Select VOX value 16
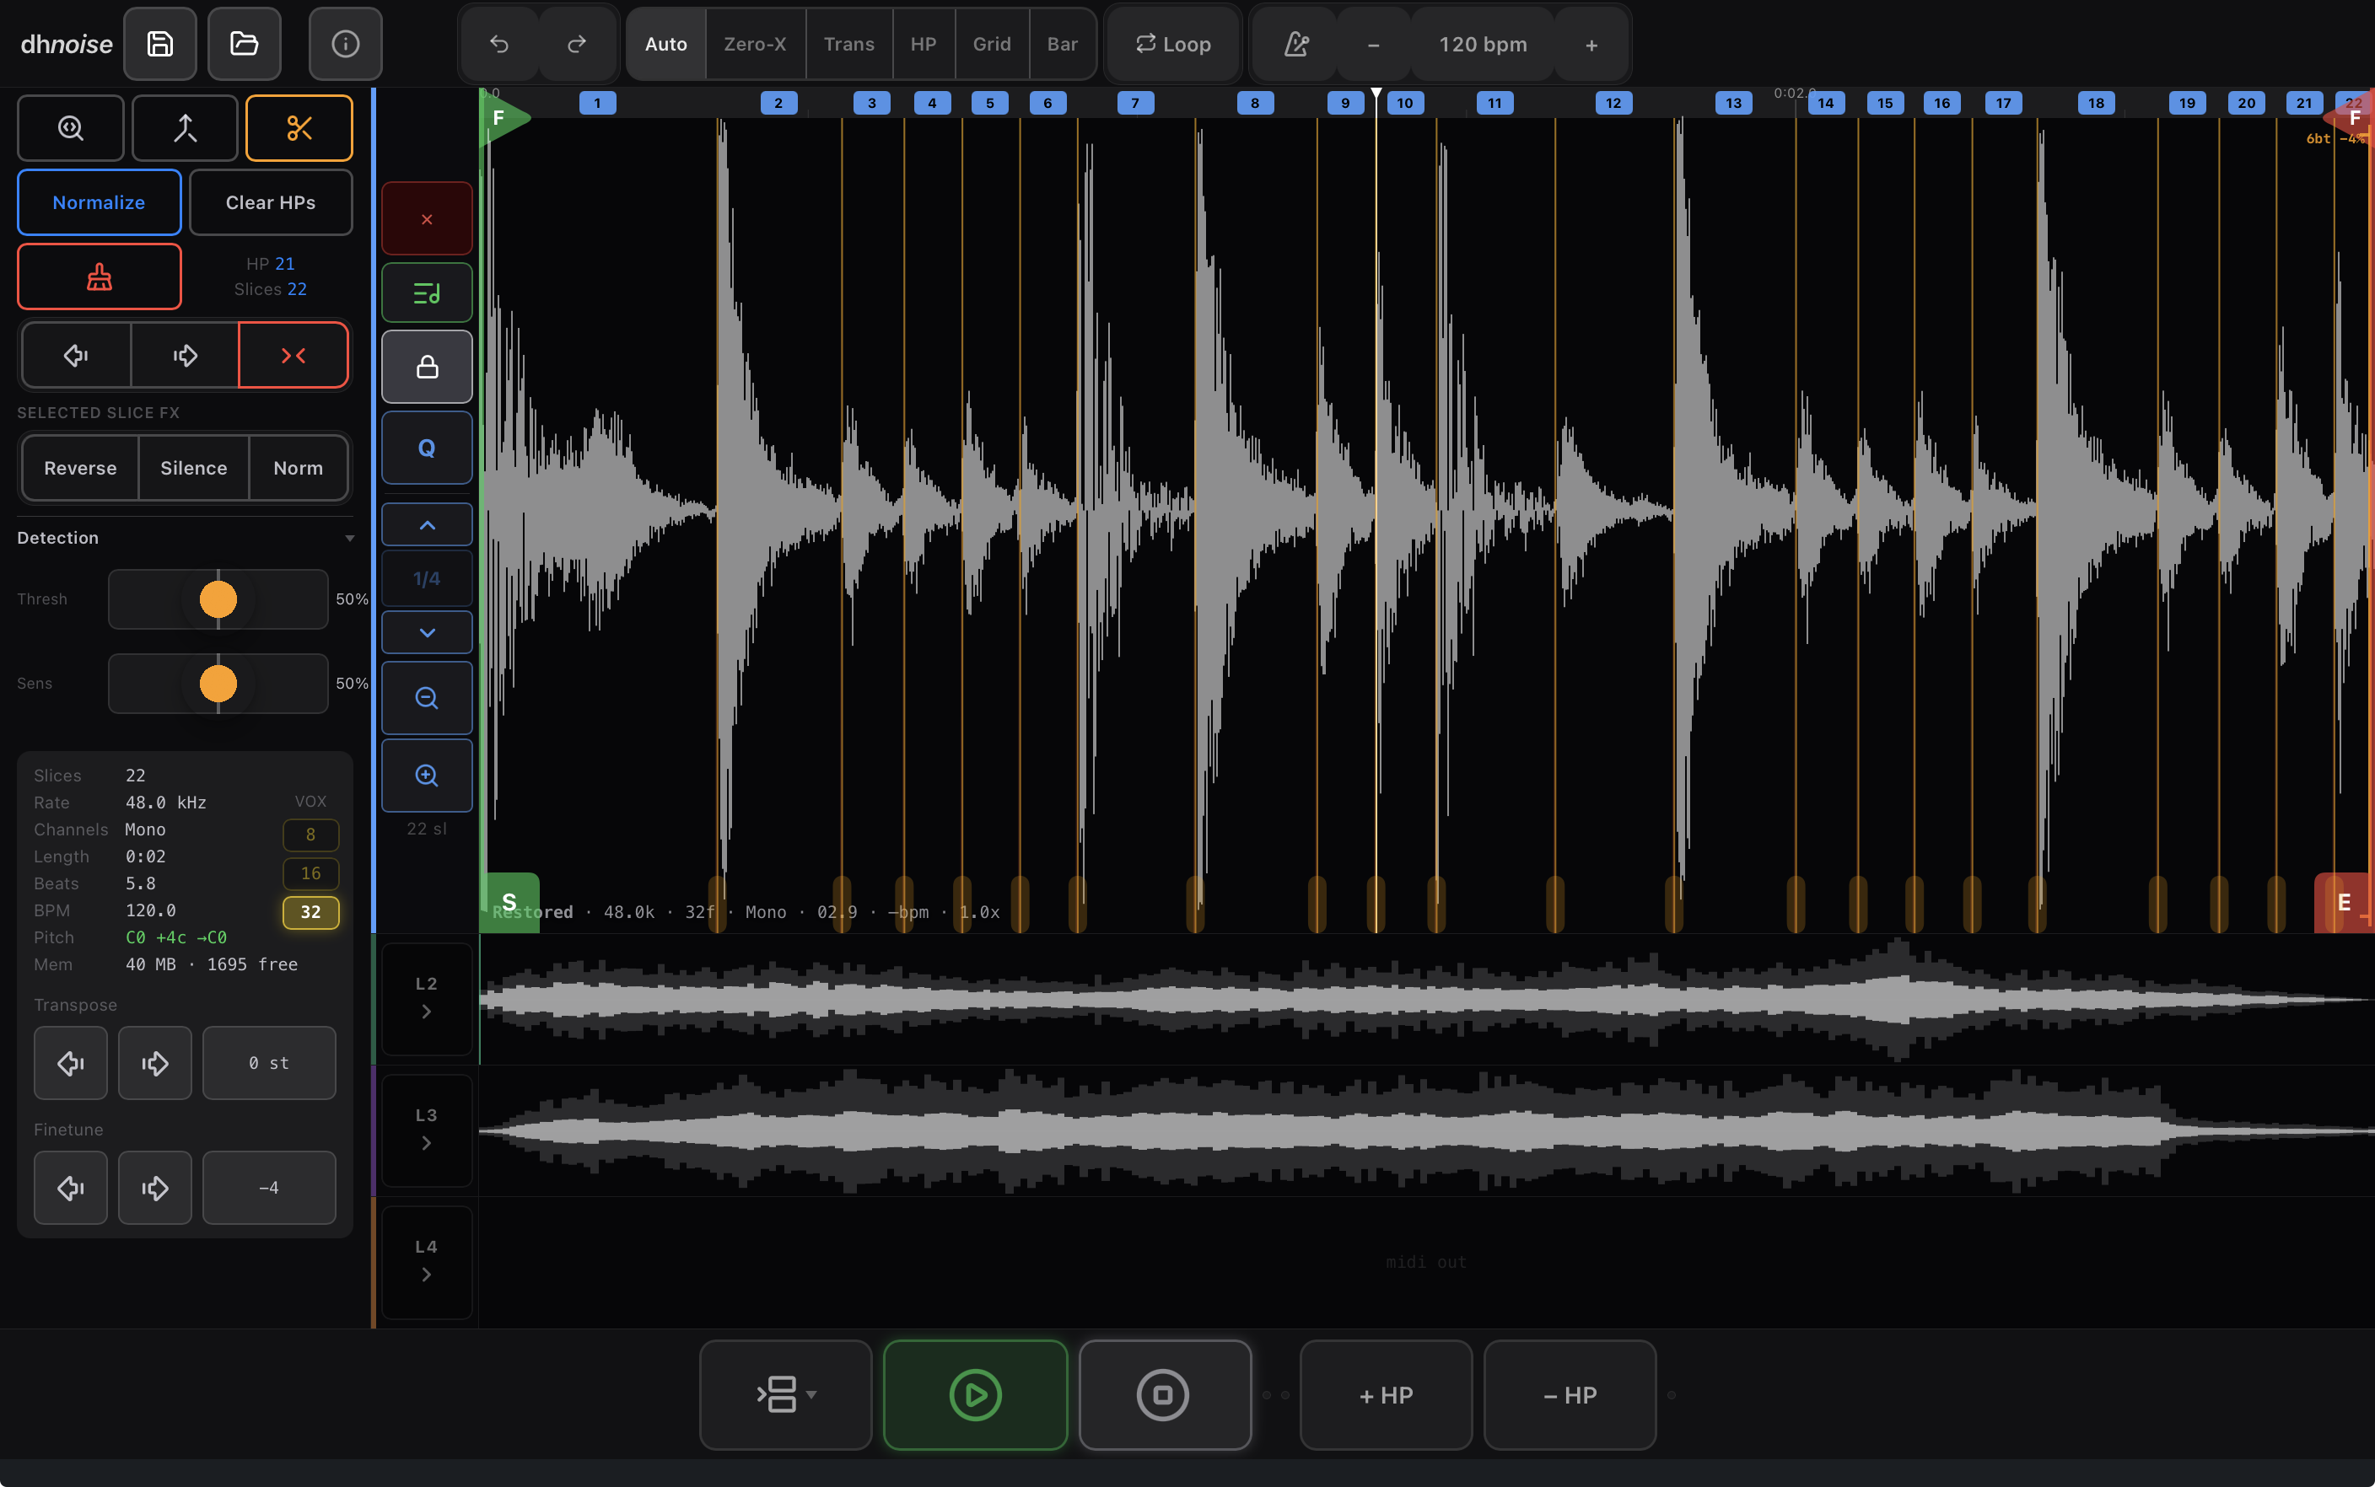Screen dimensions: 2375x1487 pyautogui.click(x=311, y=873)
